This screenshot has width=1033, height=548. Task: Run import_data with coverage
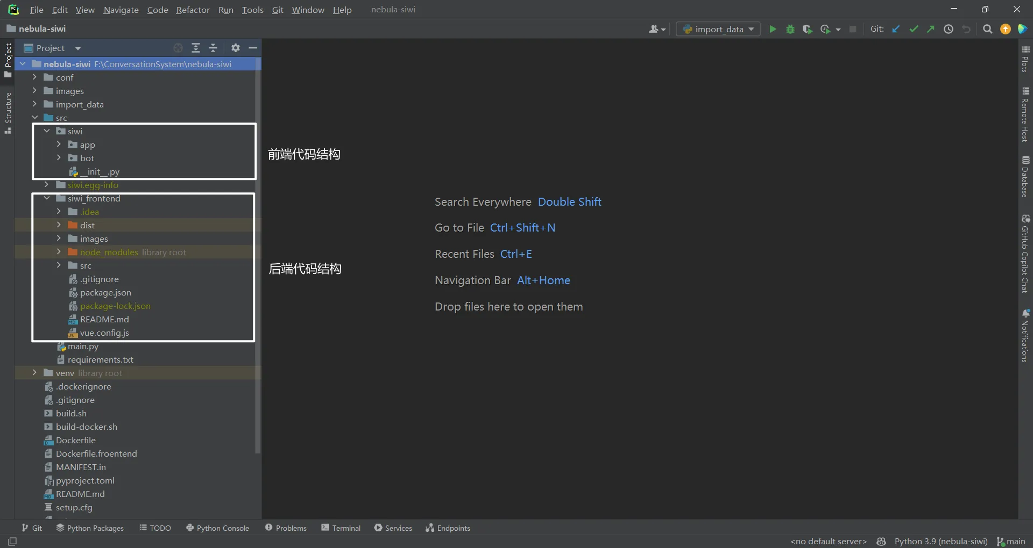coord(807,29)
